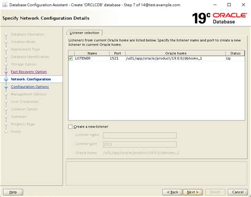Click the final Finish step in sidebar
This screenshot has width=251, height=197.
tap(16, 132)
